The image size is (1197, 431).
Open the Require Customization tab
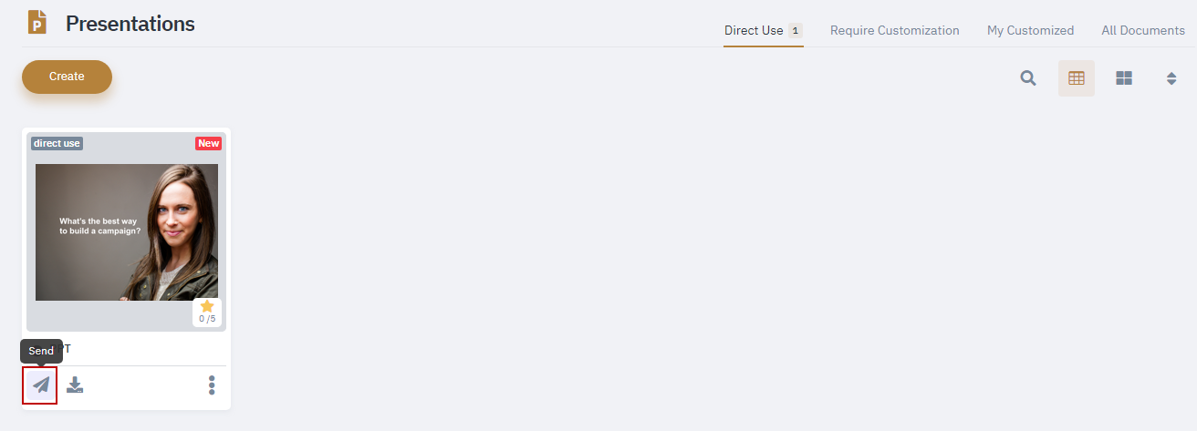[895, 30]
